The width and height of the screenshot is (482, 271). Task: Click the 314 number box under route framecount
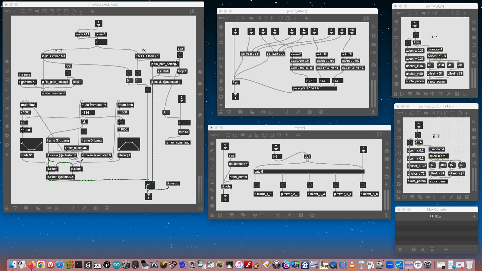[x=88, y=113]
